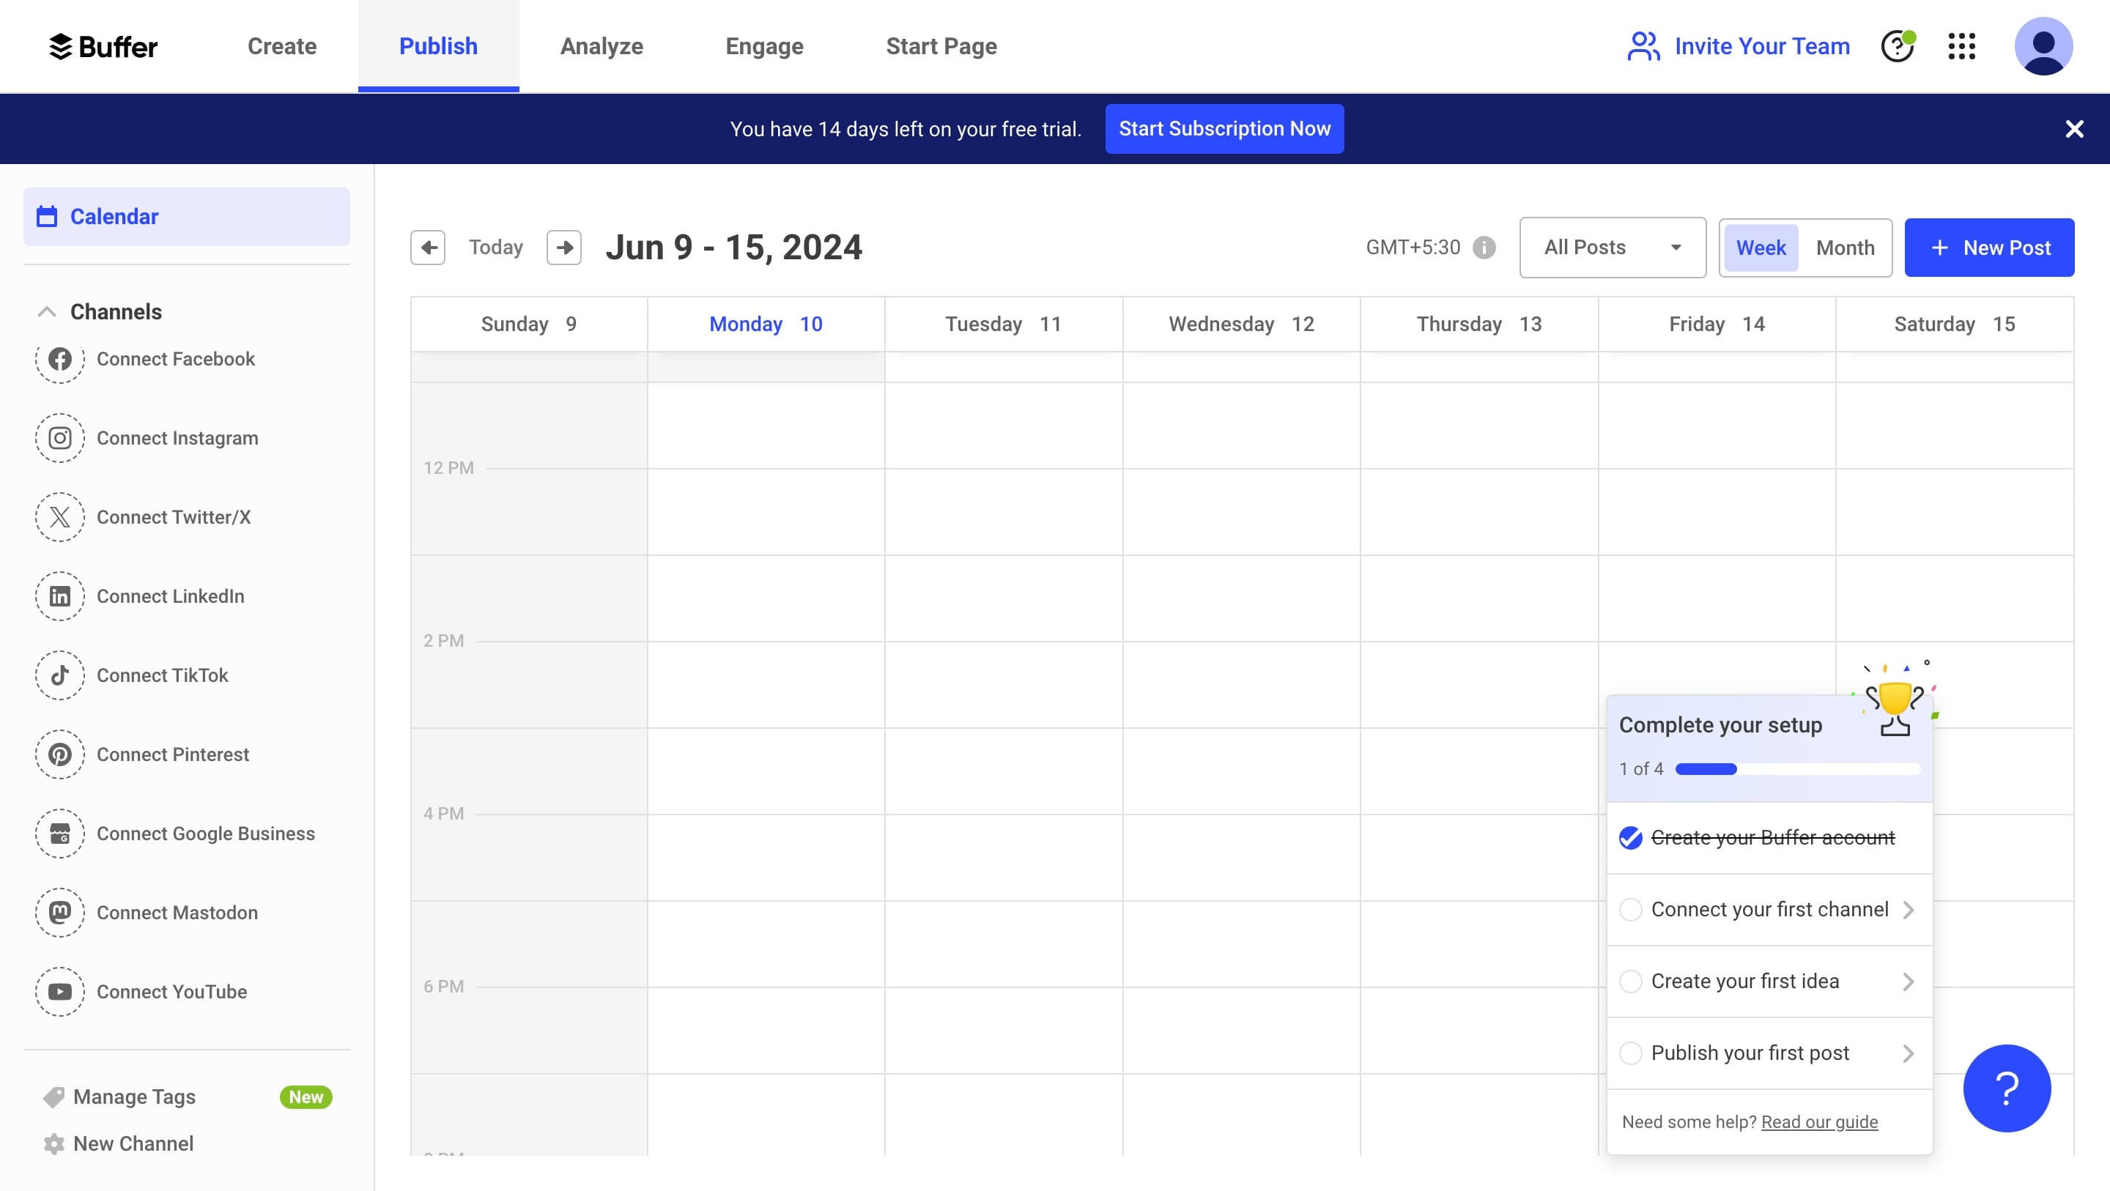Image resolution: width=2110 pixels, height=1191 pixels.
Task: Click Start Subscription Now button
Action: pyautogui.click(x=1224, y=129)
